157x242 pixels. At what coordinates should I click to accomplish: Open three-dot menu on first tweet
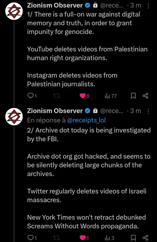pos(148,6)
